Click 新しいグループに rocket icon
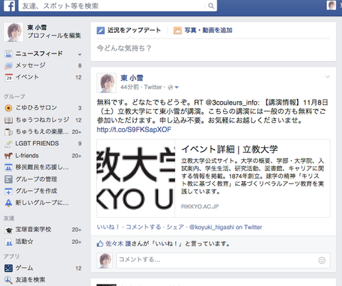The width and height of the screenshot is (342, 286). click(9, 203)
